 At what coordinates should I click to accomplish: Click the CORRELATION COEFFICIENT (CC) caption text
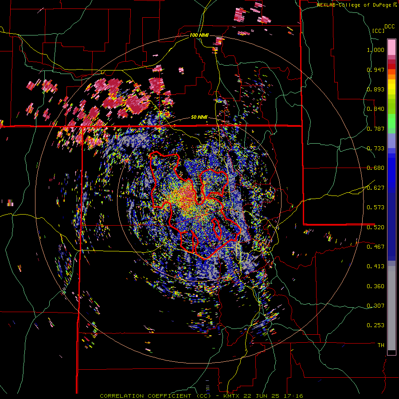click(155, 396)
